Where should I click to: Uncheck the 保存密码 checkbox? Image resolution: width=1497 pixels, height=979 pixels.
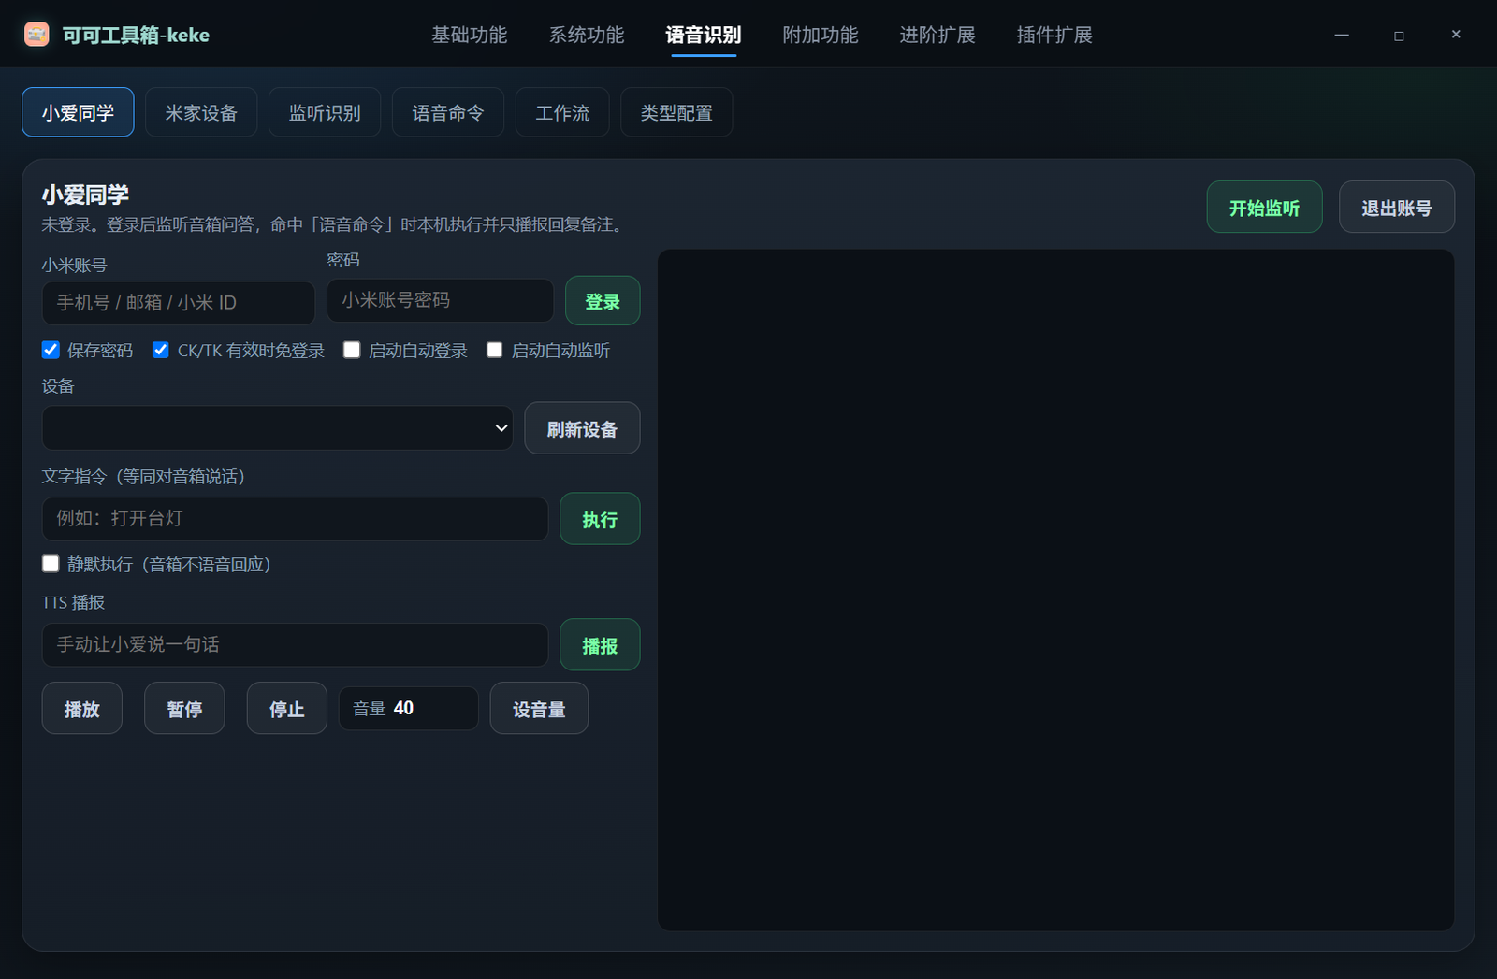[x=51, y=350]
